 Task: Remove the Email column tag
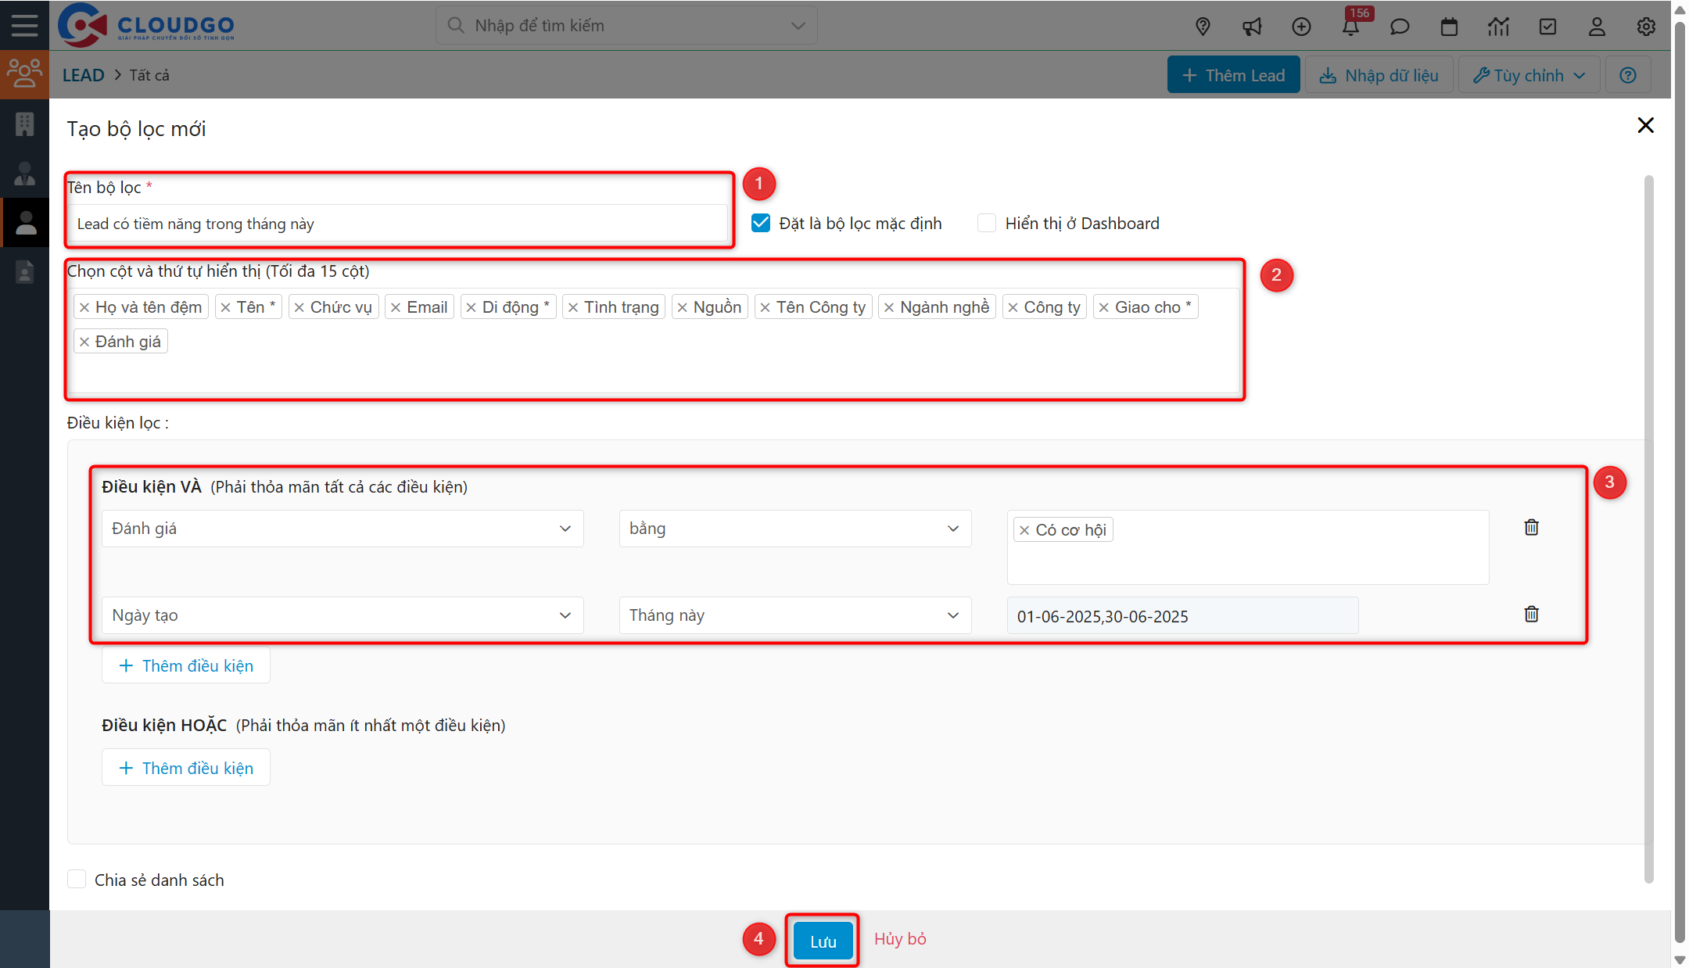[x=396, y=307]
